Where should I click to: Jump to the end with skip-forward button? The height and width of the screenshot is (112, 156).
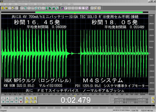[x=16, y=102]
